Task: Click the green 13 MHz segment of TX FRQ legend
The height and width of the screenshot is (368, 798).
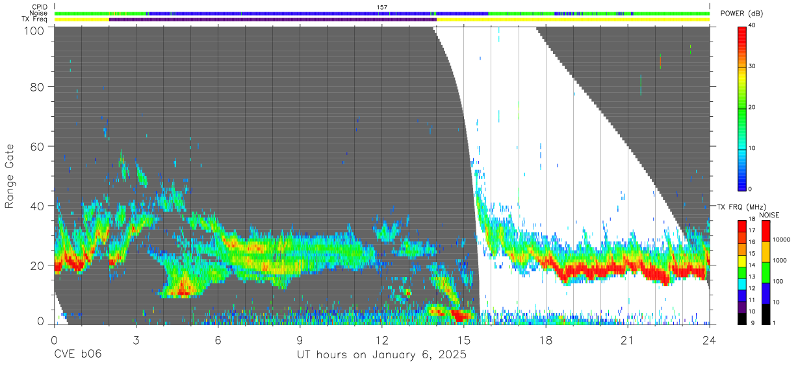Action: (741, 273)
